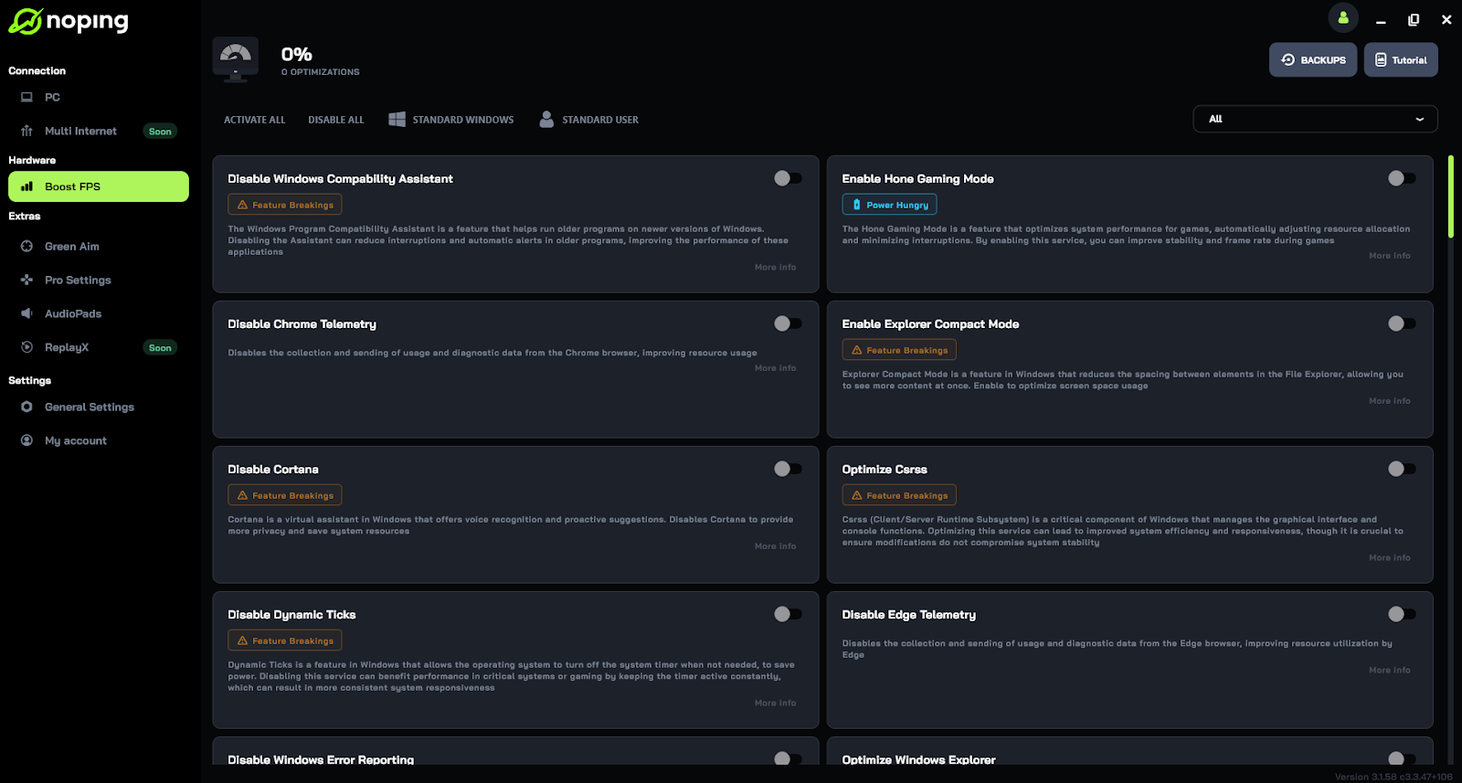1462x783 pixels.
Task: Click the BACKUPS button
Action: pyautogui.click(x=1313, y=59)
